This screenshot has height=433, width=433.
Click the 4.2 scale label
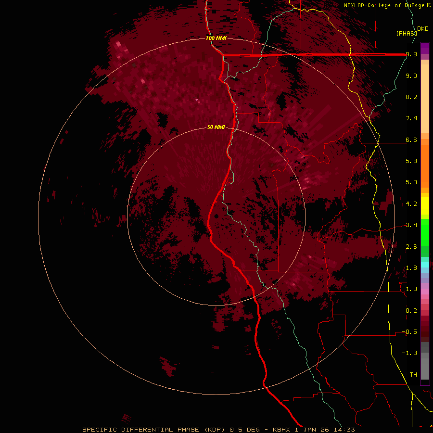[x=411, y=204]
